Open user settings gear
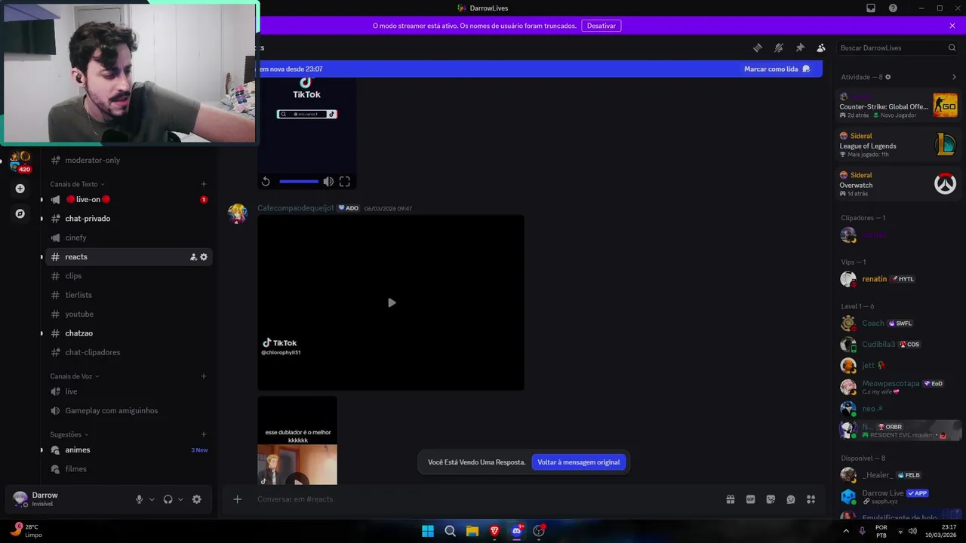Viewport: 966px width, 543px height. coord(197,499)
